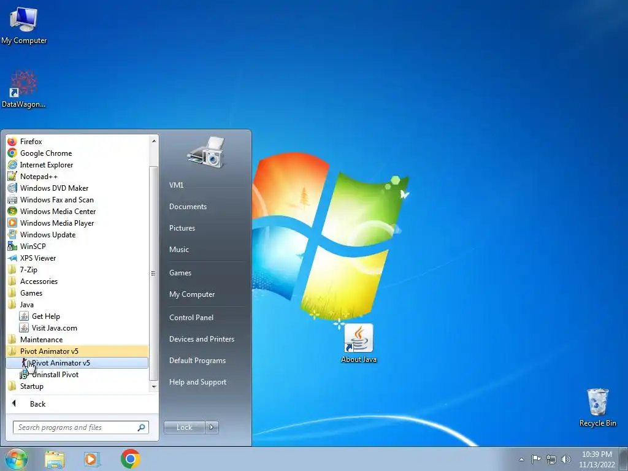
Task: Click the Windows Start orb
Action: (x=16, y=459)
